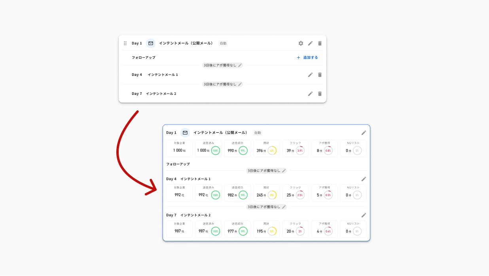
Task: Edit Day 7 via pencil in stats card
Action: tap(364, 215)
